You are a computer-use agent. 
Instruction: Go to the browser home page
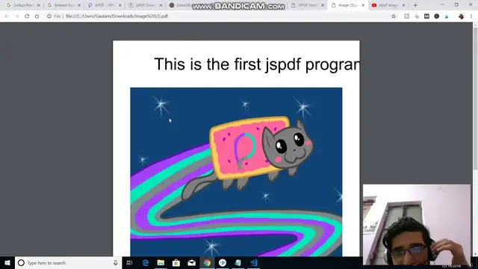[37, 16]
